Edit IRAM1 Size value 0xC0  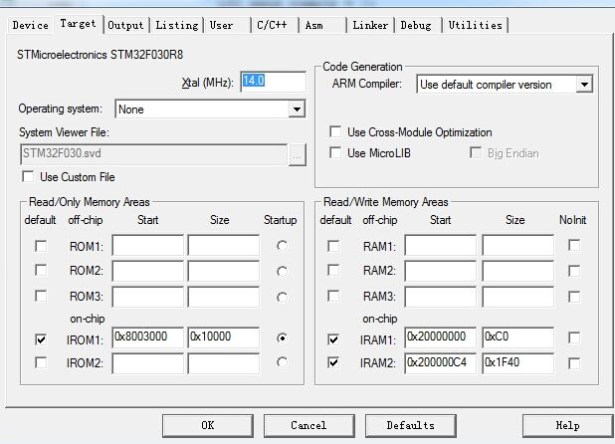click(517, 337)
